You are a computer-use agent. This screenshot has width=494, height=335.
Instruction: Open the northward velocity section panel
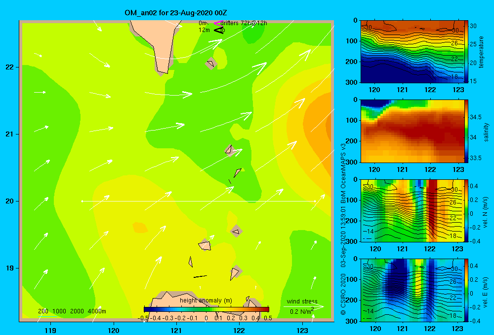412,210
